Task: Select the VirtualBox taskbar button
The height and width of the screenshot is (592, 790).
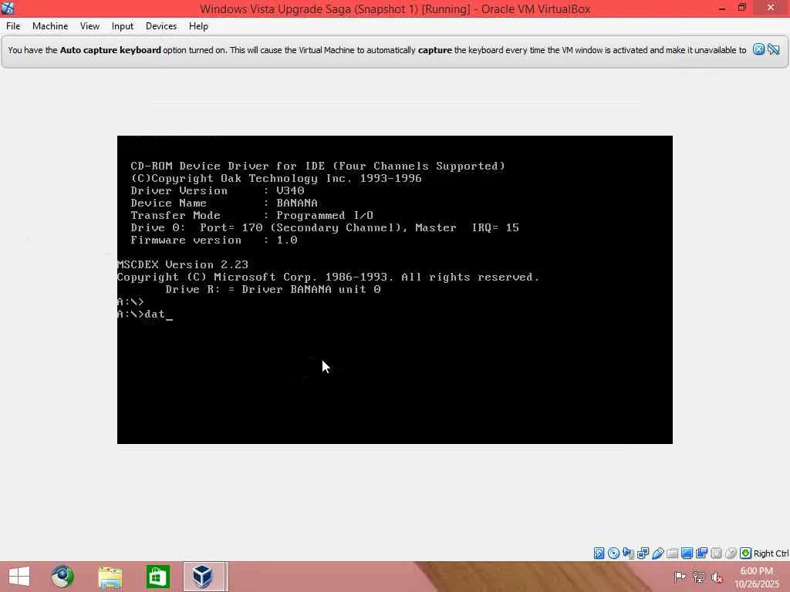Action: (x=204, y=577)
